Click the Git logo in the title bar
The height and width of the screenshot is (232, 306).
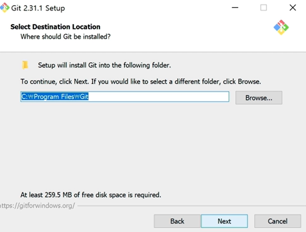[4, 8]
